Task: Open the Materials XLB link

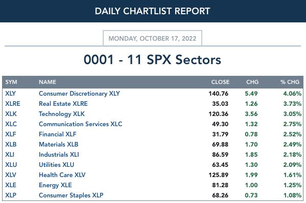Action: [x=59, y=144]
